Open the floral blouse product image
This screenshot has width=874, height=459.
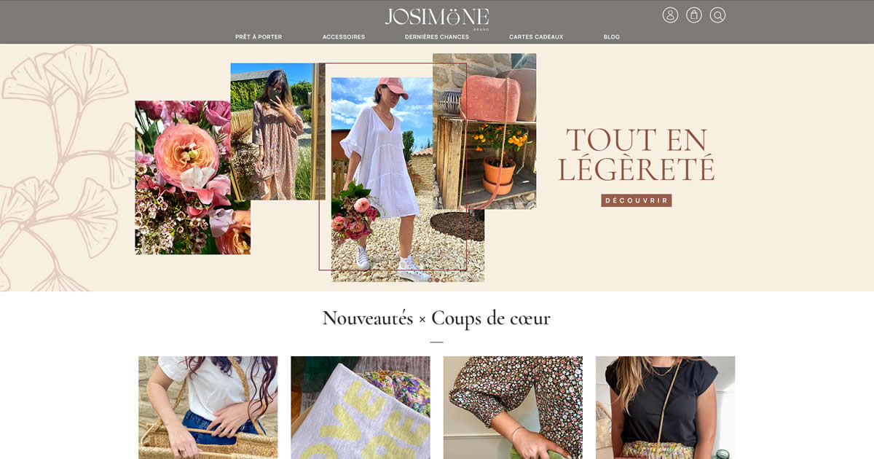[x=513, y=407]
